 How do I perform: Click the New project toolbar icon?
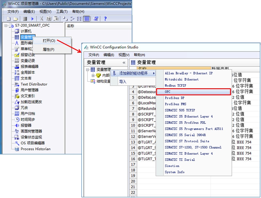[9, 19]
